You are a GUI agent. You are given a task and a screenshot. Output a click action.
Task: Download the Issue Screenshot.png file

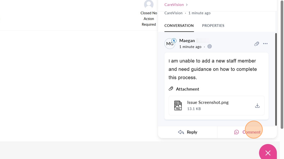click(257, 105)
